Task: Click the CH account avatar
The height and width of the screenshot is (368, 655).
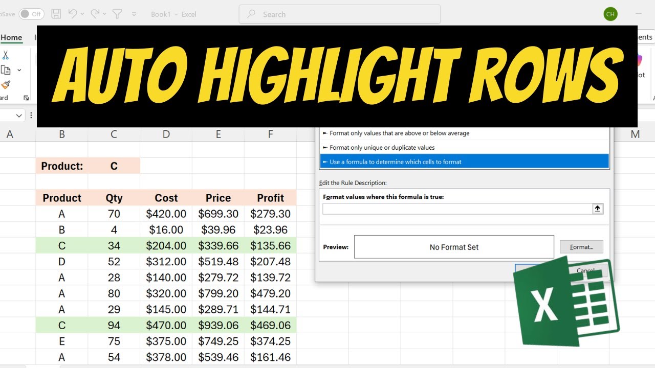Action: pyautogui.click(x=610, y=14)
